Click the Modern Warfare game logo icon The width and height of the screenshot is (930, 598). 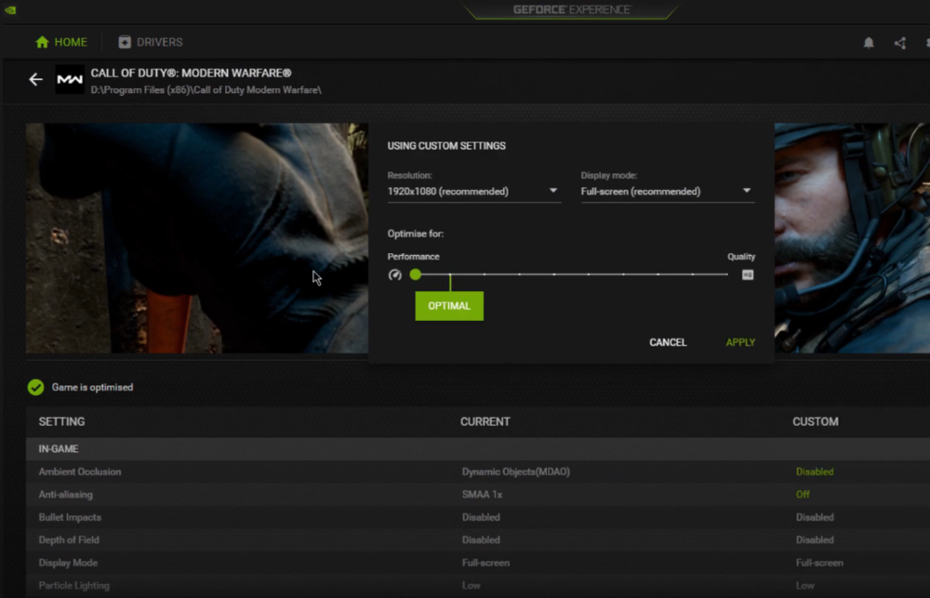point(70,80)
